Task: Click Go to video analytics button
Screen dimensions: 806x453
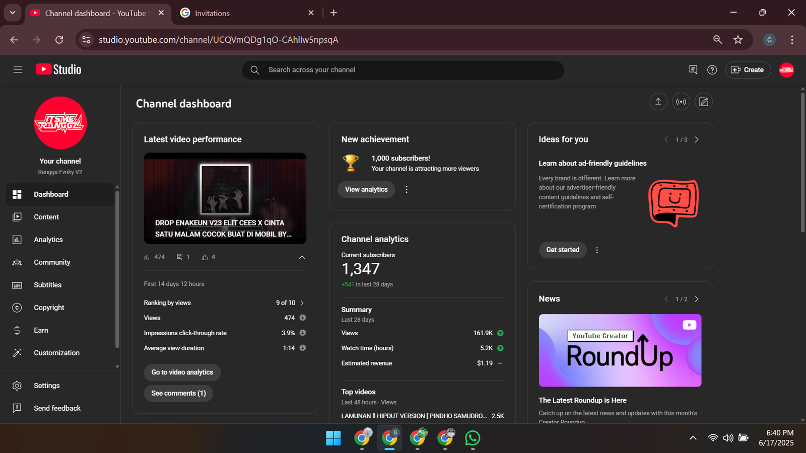Action: pyautogui.click(x=182, y=372)
